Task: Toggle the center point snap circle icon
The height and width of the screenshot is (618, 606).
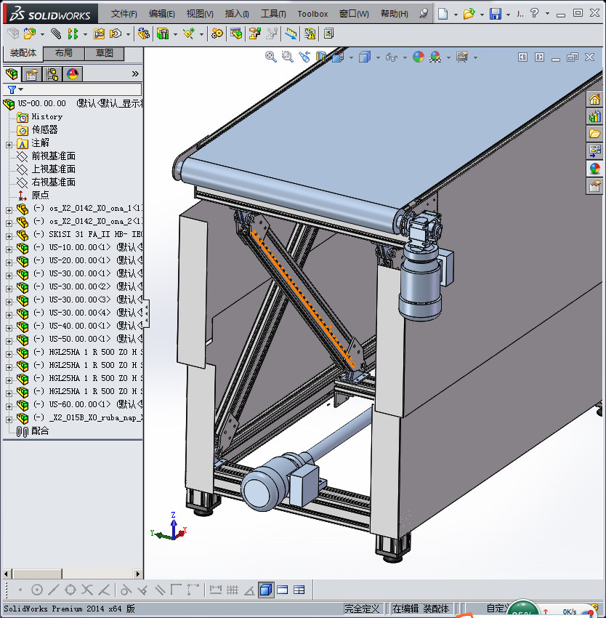Action: [x=36, y=590]
